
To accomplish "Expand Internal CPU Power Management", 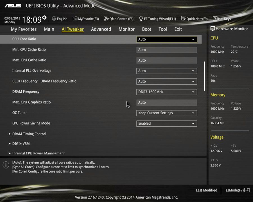I will point(39,153).
